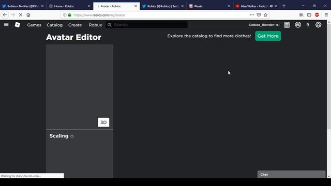Close the Rleaks tab
The height and width of the screenshot is (186, 331).
coord(229,6)
